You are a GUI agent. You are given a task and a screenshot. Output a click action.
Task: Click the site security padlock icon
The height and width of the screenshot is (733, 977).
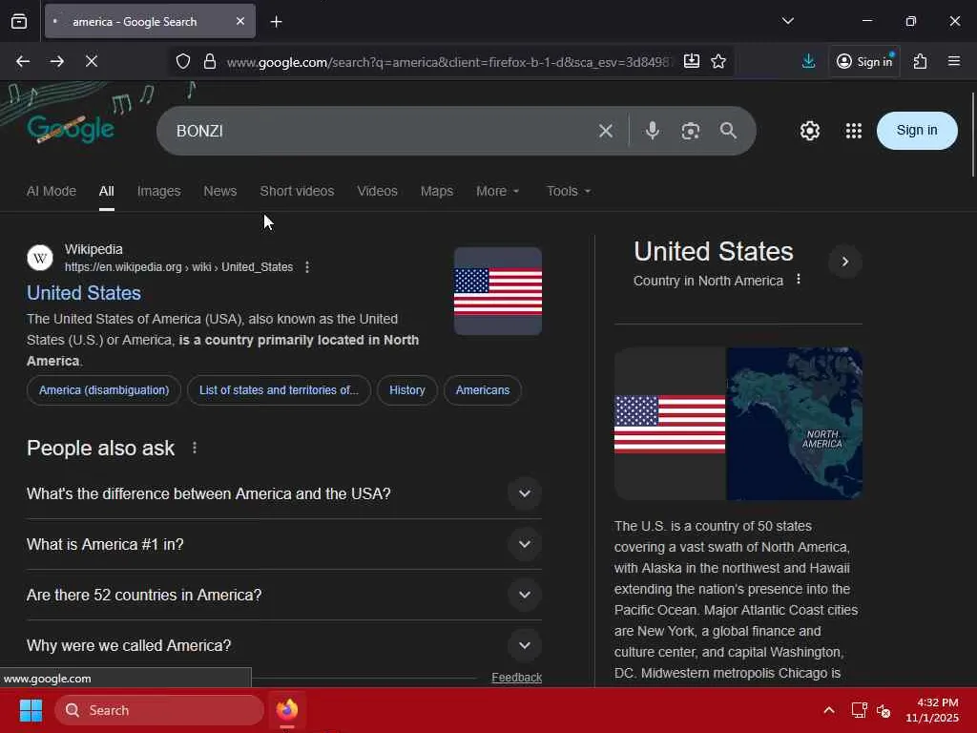tap(210, 61)
